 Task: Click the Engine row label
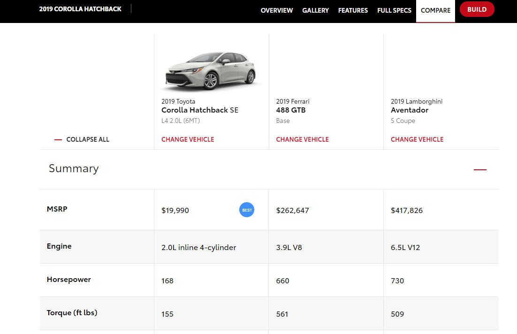pyautogui.click(x=59, y=246)
